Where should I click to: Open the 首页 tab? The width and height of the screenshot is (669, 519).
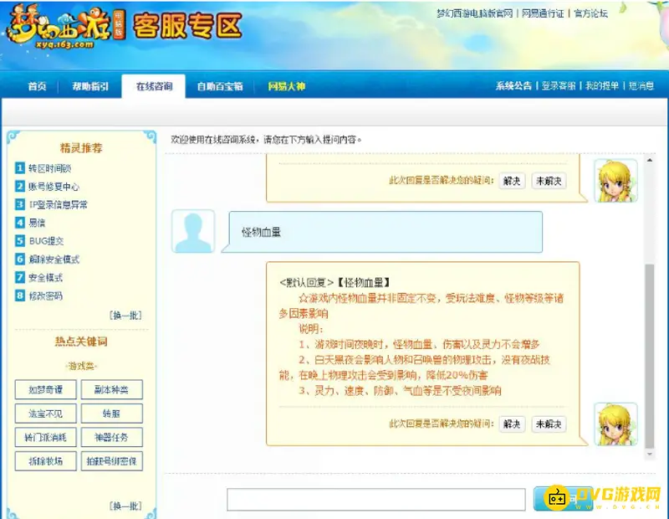coord(37,86)
